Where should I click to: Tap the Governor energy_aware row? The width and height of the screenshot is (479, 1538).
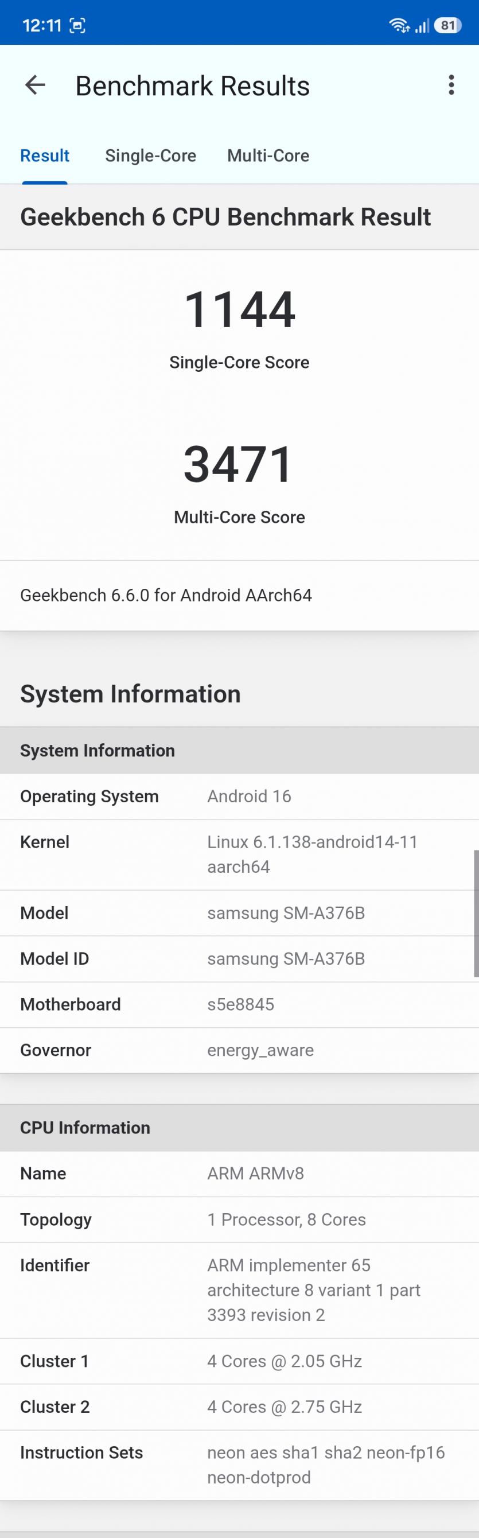point(239,1050)
